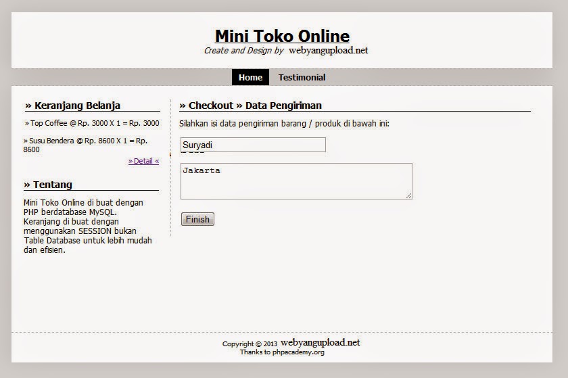Select the Top Coffee cart item text
The height and width of the screenshot is (378, 568).
click(92, 123)
